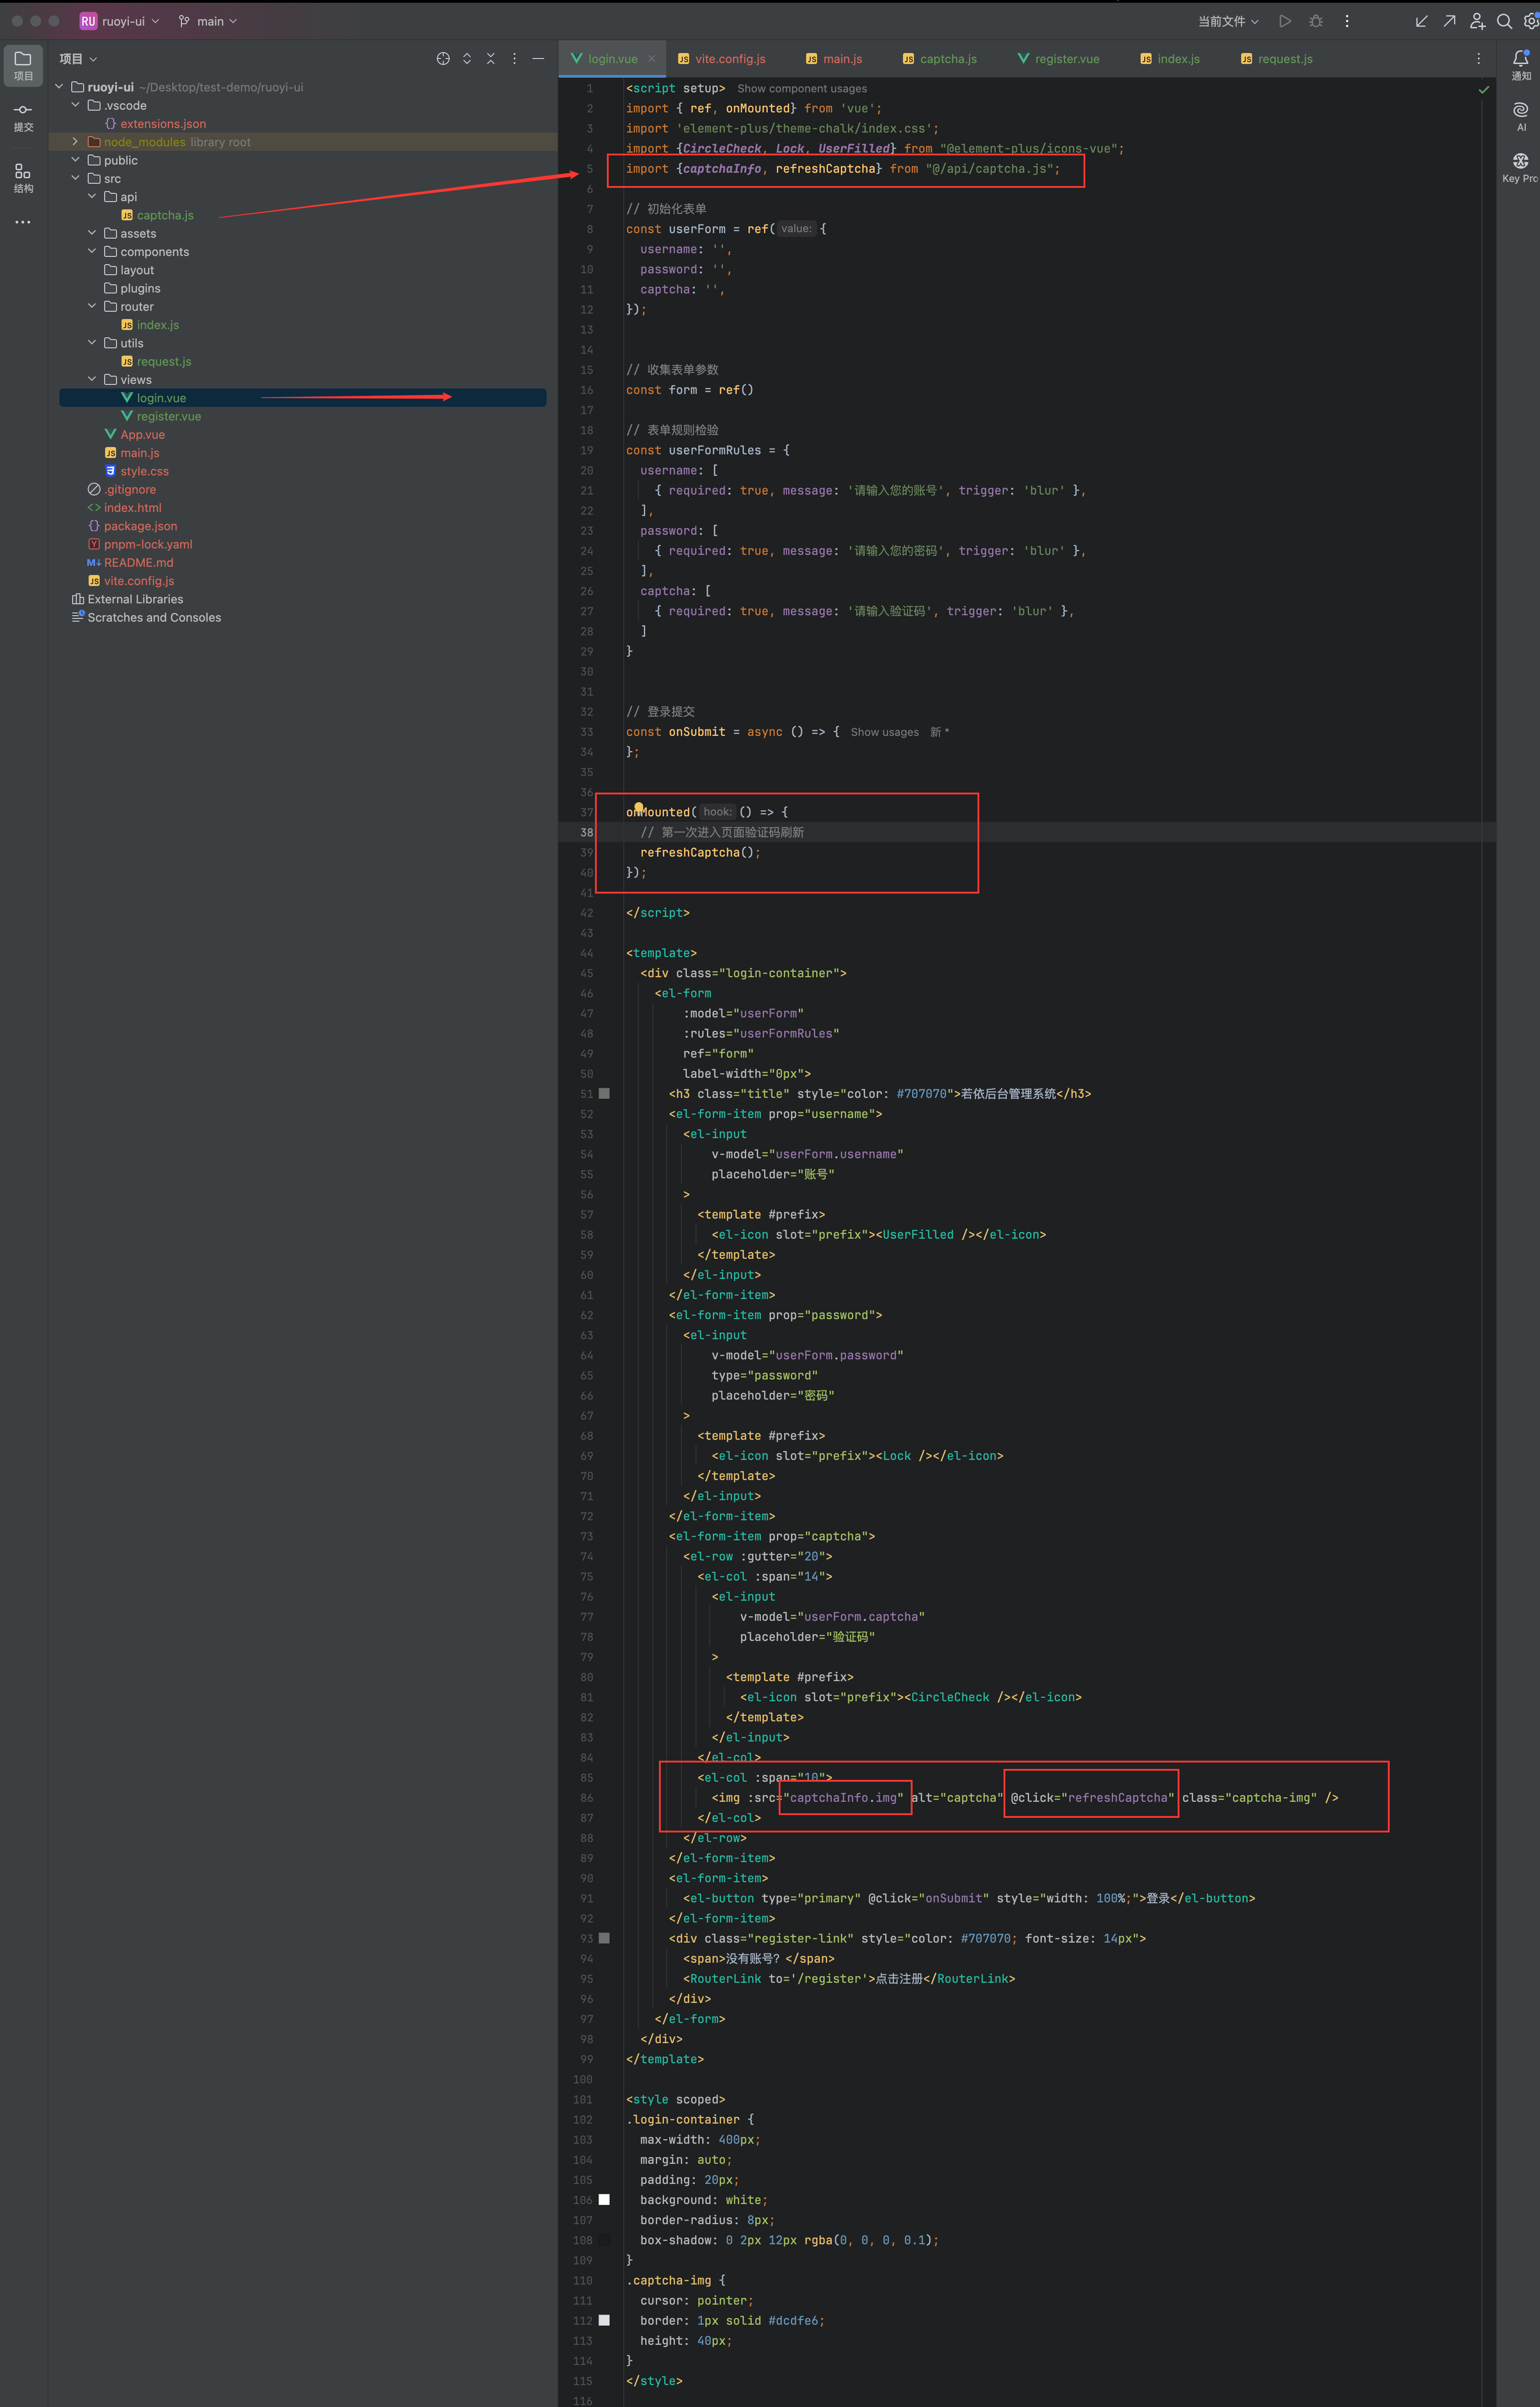This screenshot has height=2407, width=1540.
Task: Switch to the captcha.js editor tab
Action: click(x=940, y=59)
